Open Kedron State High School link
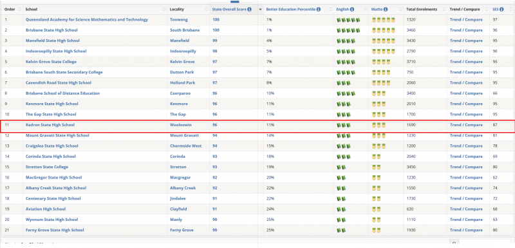 50,125
